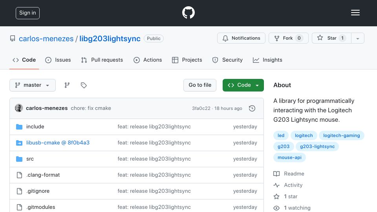Click the Activity pulse icon

click(276, 185)
